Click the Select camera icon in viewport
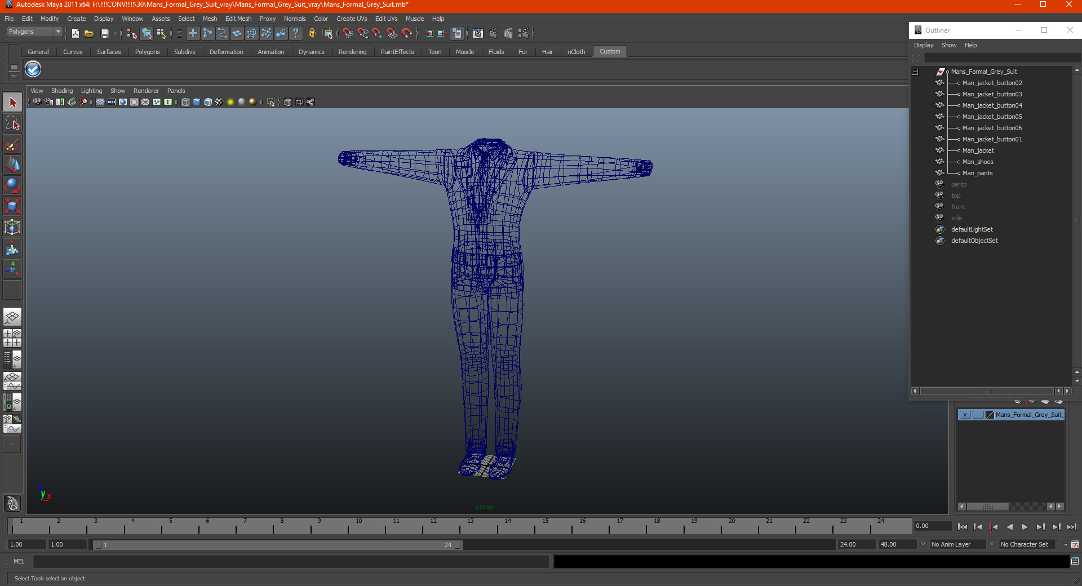The height and width of the screenshot is (586, 1082). pos(37,102)
